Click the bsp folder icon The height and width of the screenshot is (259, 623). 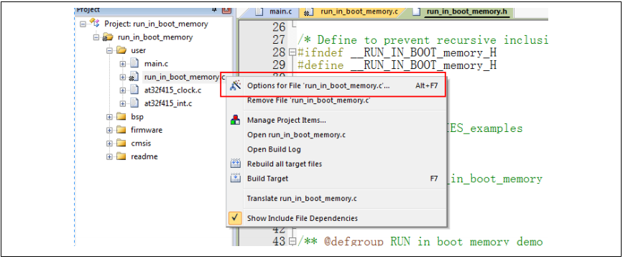click(x=121, y=117)
